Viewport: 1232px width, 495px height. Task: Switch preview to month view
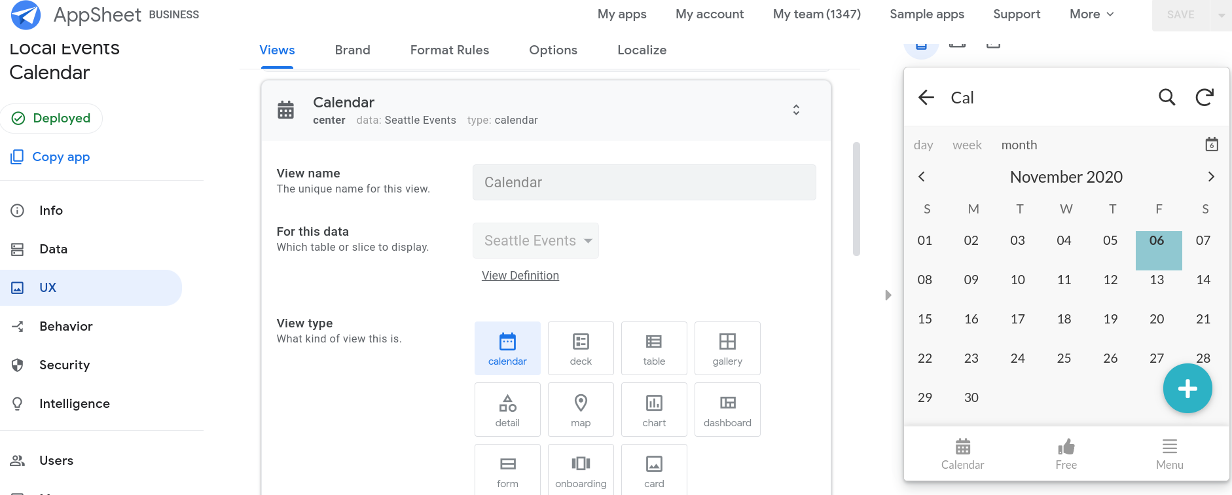coord(1019,145)
